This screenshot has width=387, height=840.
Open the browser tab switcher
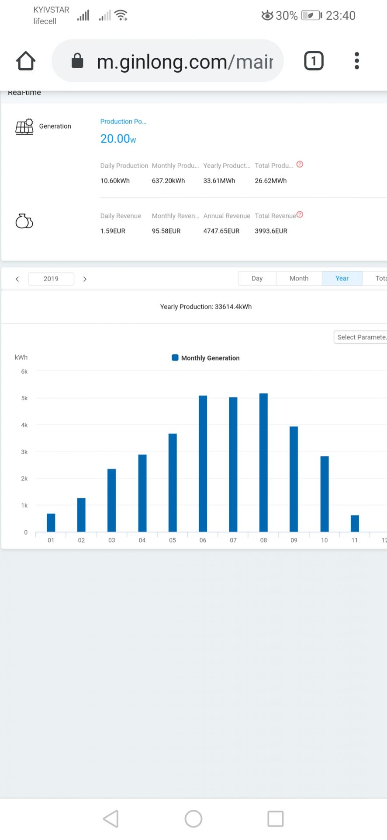pos(313,61)
